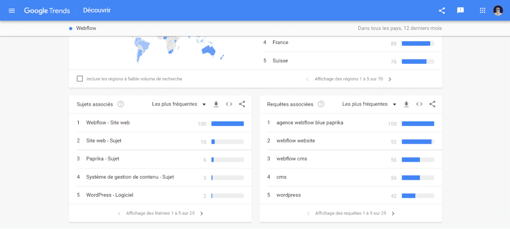Select the Suisse region row
Viewport: 510px width, 229px height.
(352, 61)
